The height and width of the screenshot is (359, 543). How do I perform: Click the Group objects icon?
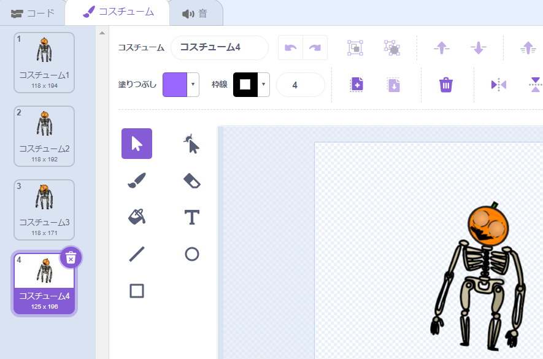click(x=355, y=48)
